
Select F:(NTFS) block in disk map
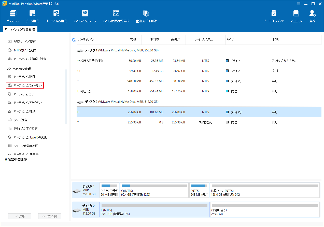click(x=154, y=210)
